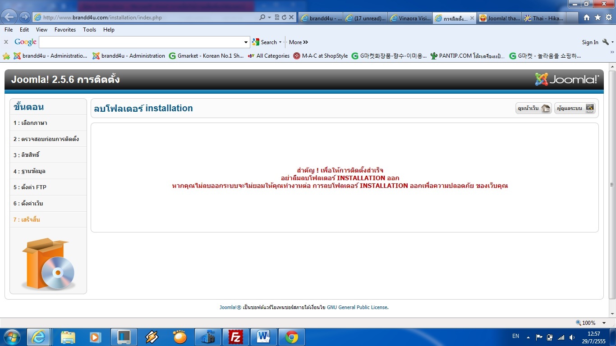Click the Joomla! logo in the header
The width and height of the screenshot is (616, 346).
pyautogui.click(x=567, y=79)
